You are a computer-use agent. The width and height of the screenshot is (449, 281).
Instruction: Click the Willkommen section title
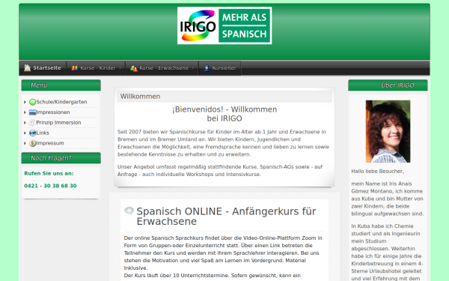(x=141, y=97)
